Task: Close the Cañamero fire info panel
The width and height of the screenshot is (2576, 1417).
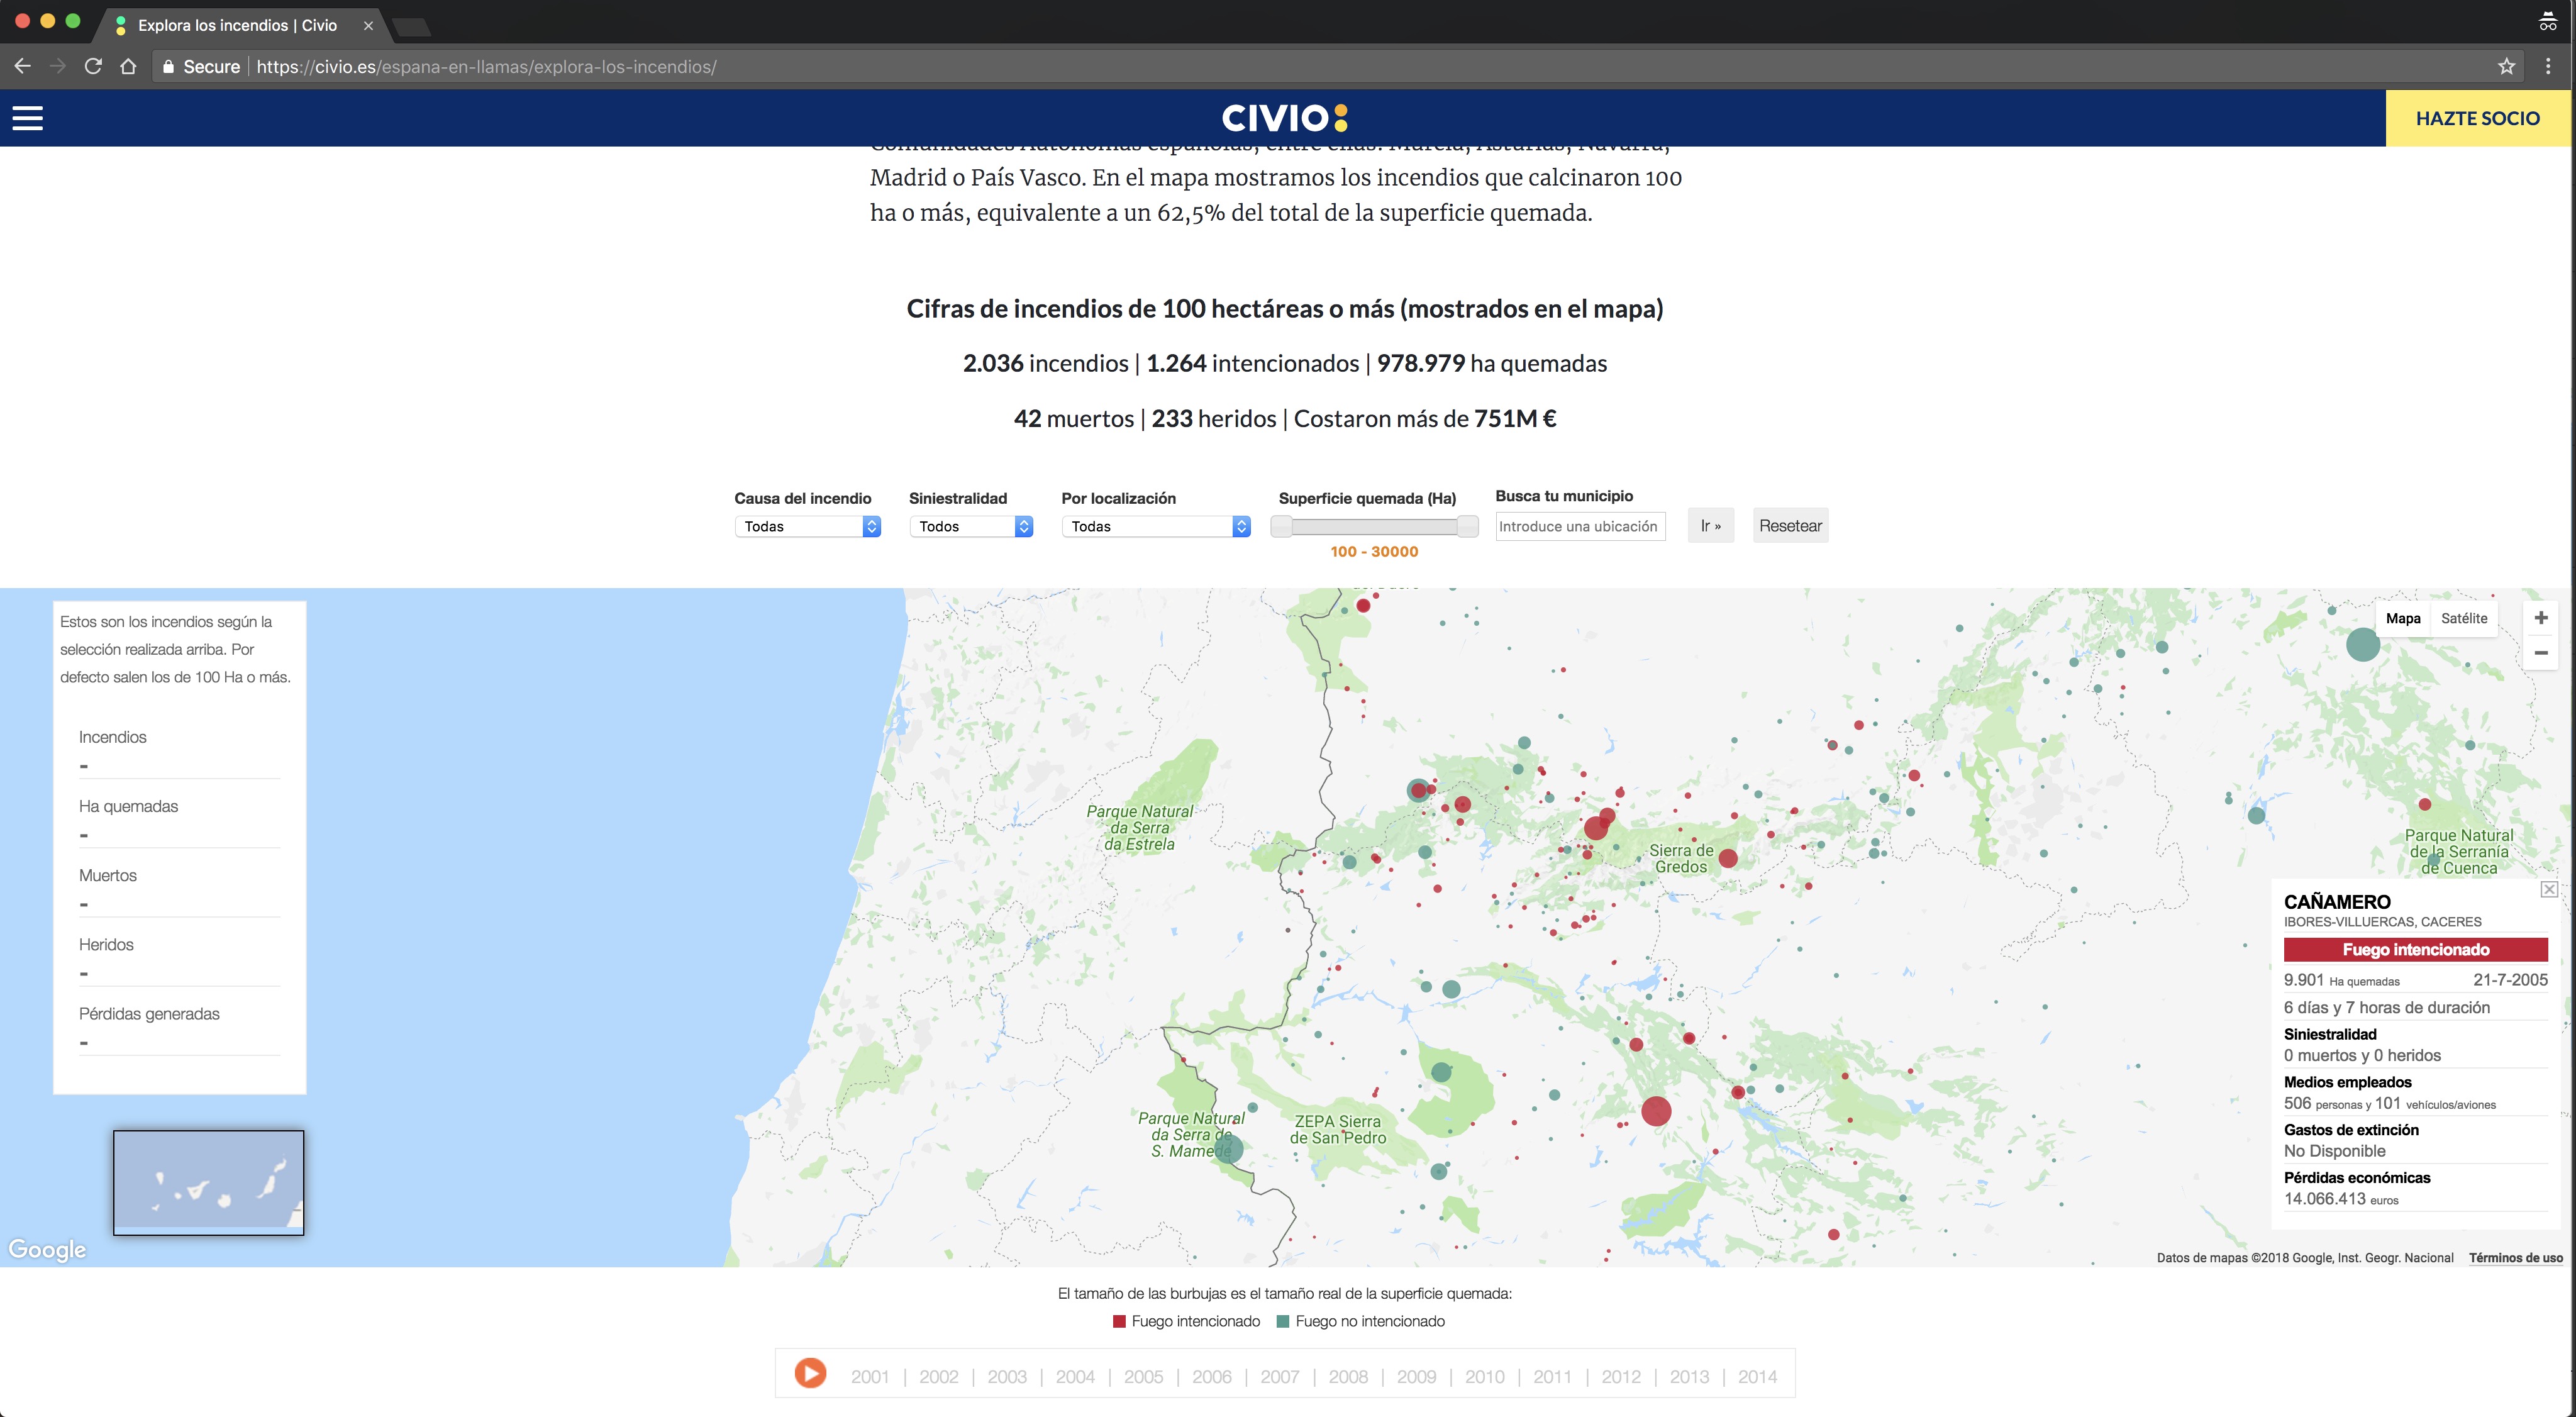Action: coord(2549,889)
